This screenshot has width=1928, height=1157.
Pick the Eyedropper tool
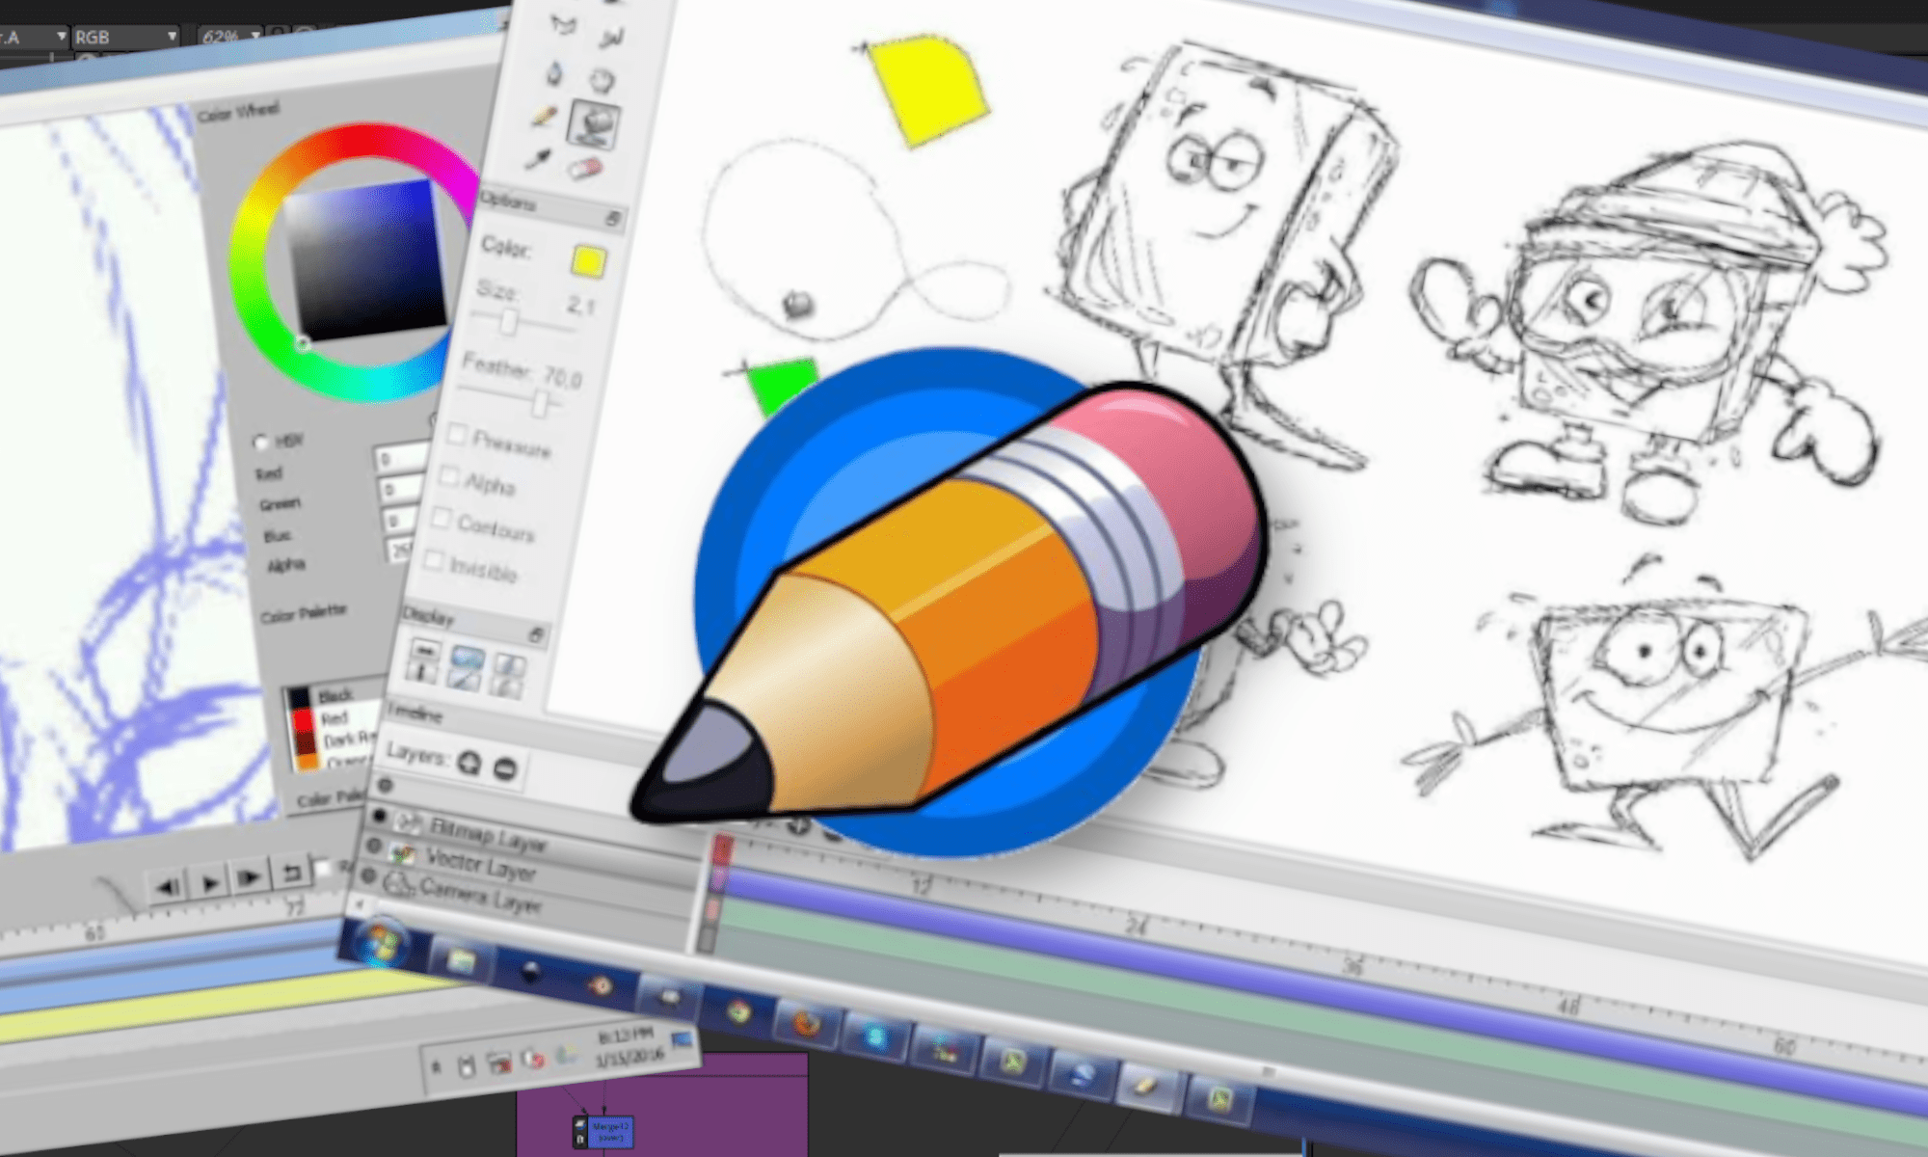pyautogui.click(x=538, y=159)
